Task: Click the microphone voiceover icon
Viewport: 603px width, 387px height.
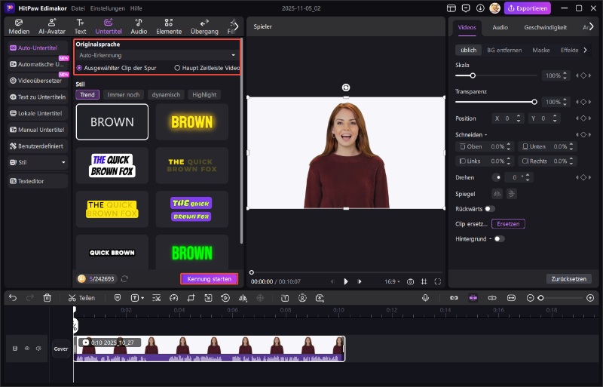Action: click(x=425, y=298)
